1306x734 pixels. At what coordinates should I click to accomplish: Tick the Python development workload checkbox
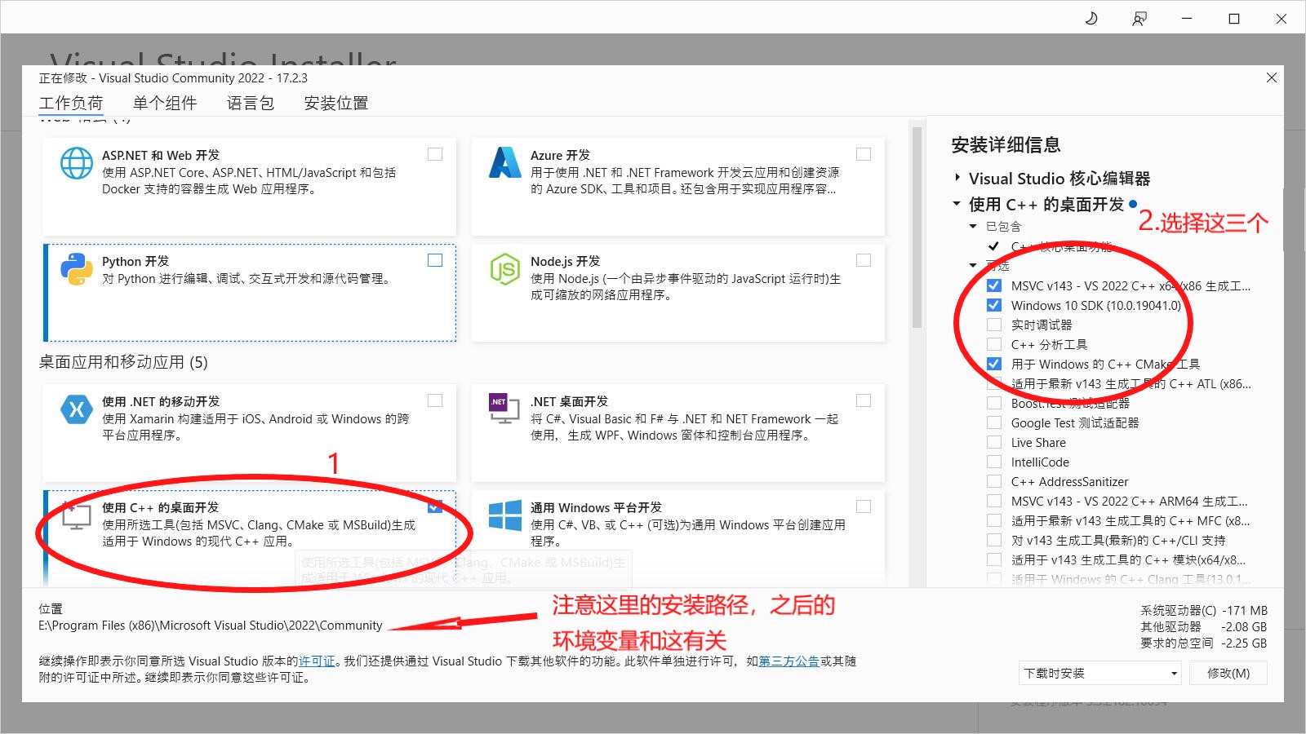[x=435, y=260]
